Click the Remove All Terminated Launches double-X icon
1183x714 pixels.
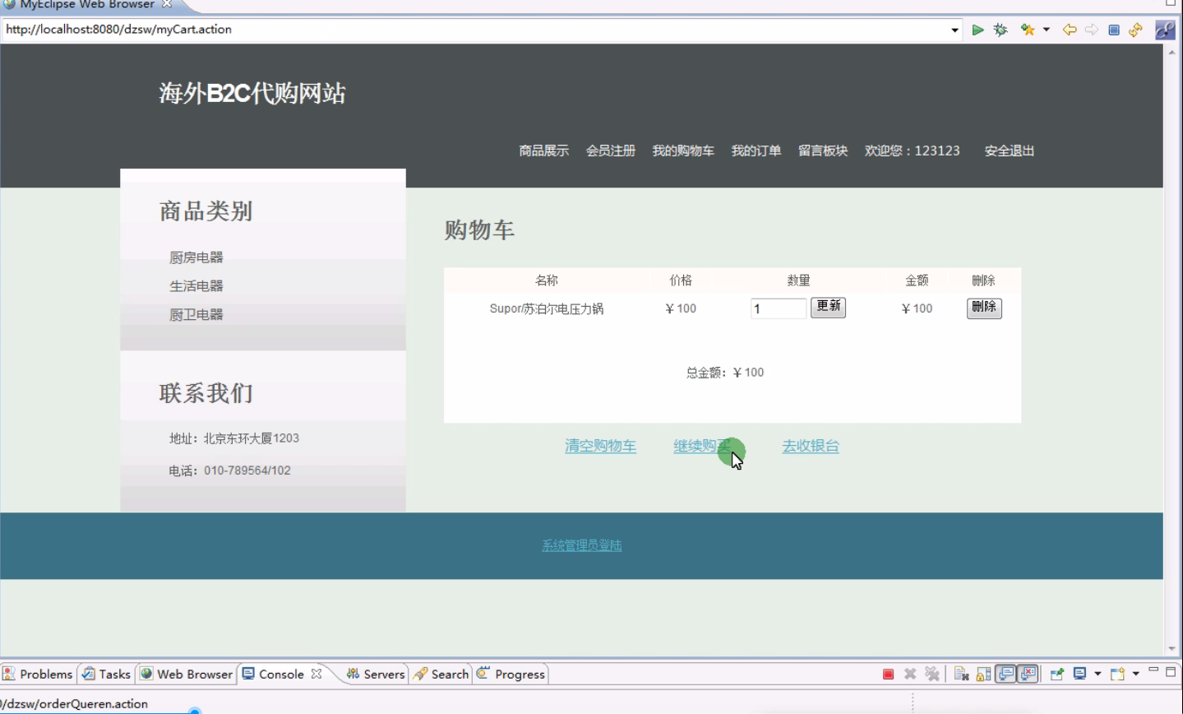[x=932, y=674]
